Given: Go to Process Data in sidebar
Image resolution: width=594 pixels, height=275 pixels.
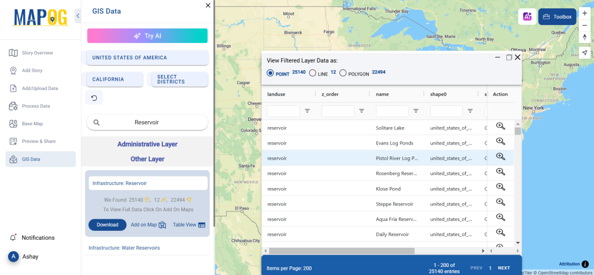Looking at the screenshot, I should coord(35,106).
